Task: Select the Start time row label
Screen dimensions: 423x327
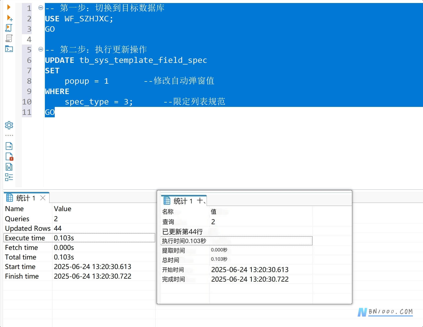Action: 20,267
